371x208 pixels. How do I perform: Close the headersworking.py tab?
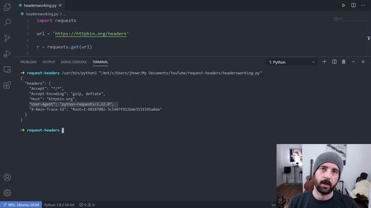coord(60,5)
